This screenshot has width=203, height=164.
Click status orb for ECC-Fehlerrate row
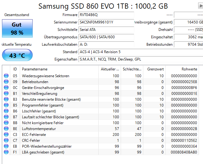(x=6, y=134)
